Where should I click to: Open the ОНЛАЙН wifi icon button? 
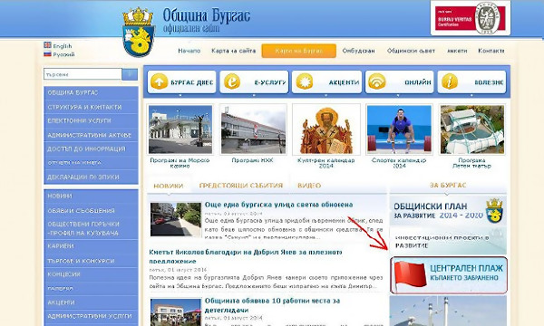[377, 81]
